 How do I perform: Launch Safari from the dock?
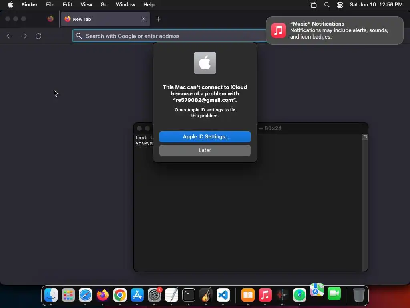86,295
